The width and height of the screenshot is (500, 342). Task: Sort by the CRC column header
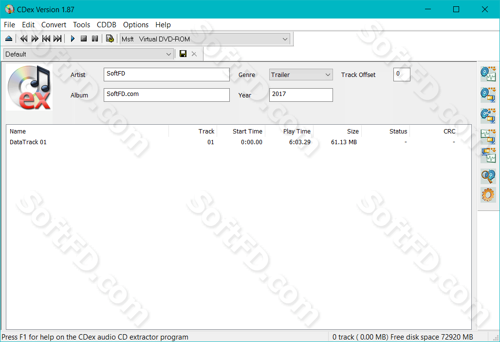434,131
